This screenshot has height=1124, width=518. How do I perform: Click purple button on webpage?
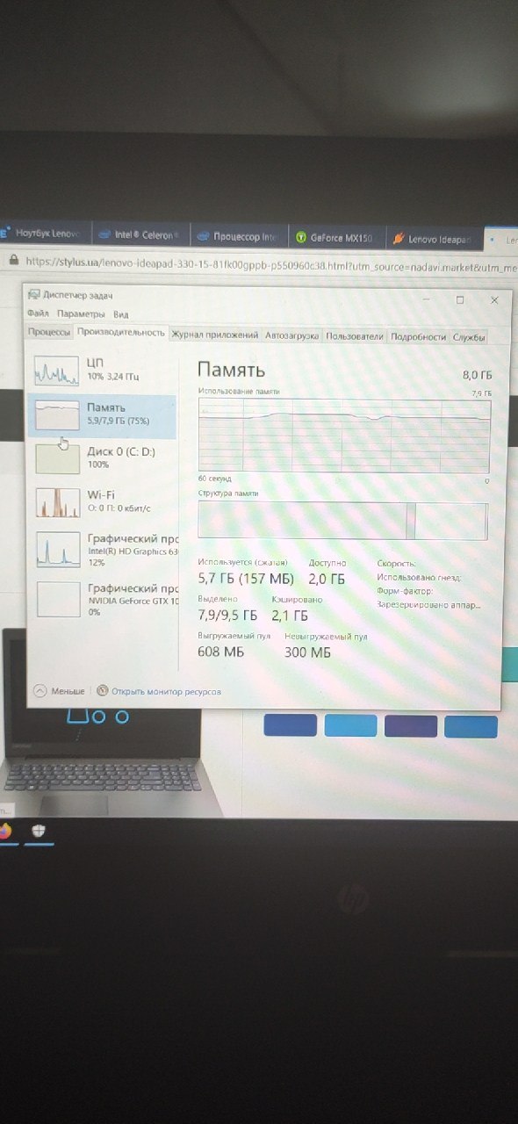coord(411,726)
